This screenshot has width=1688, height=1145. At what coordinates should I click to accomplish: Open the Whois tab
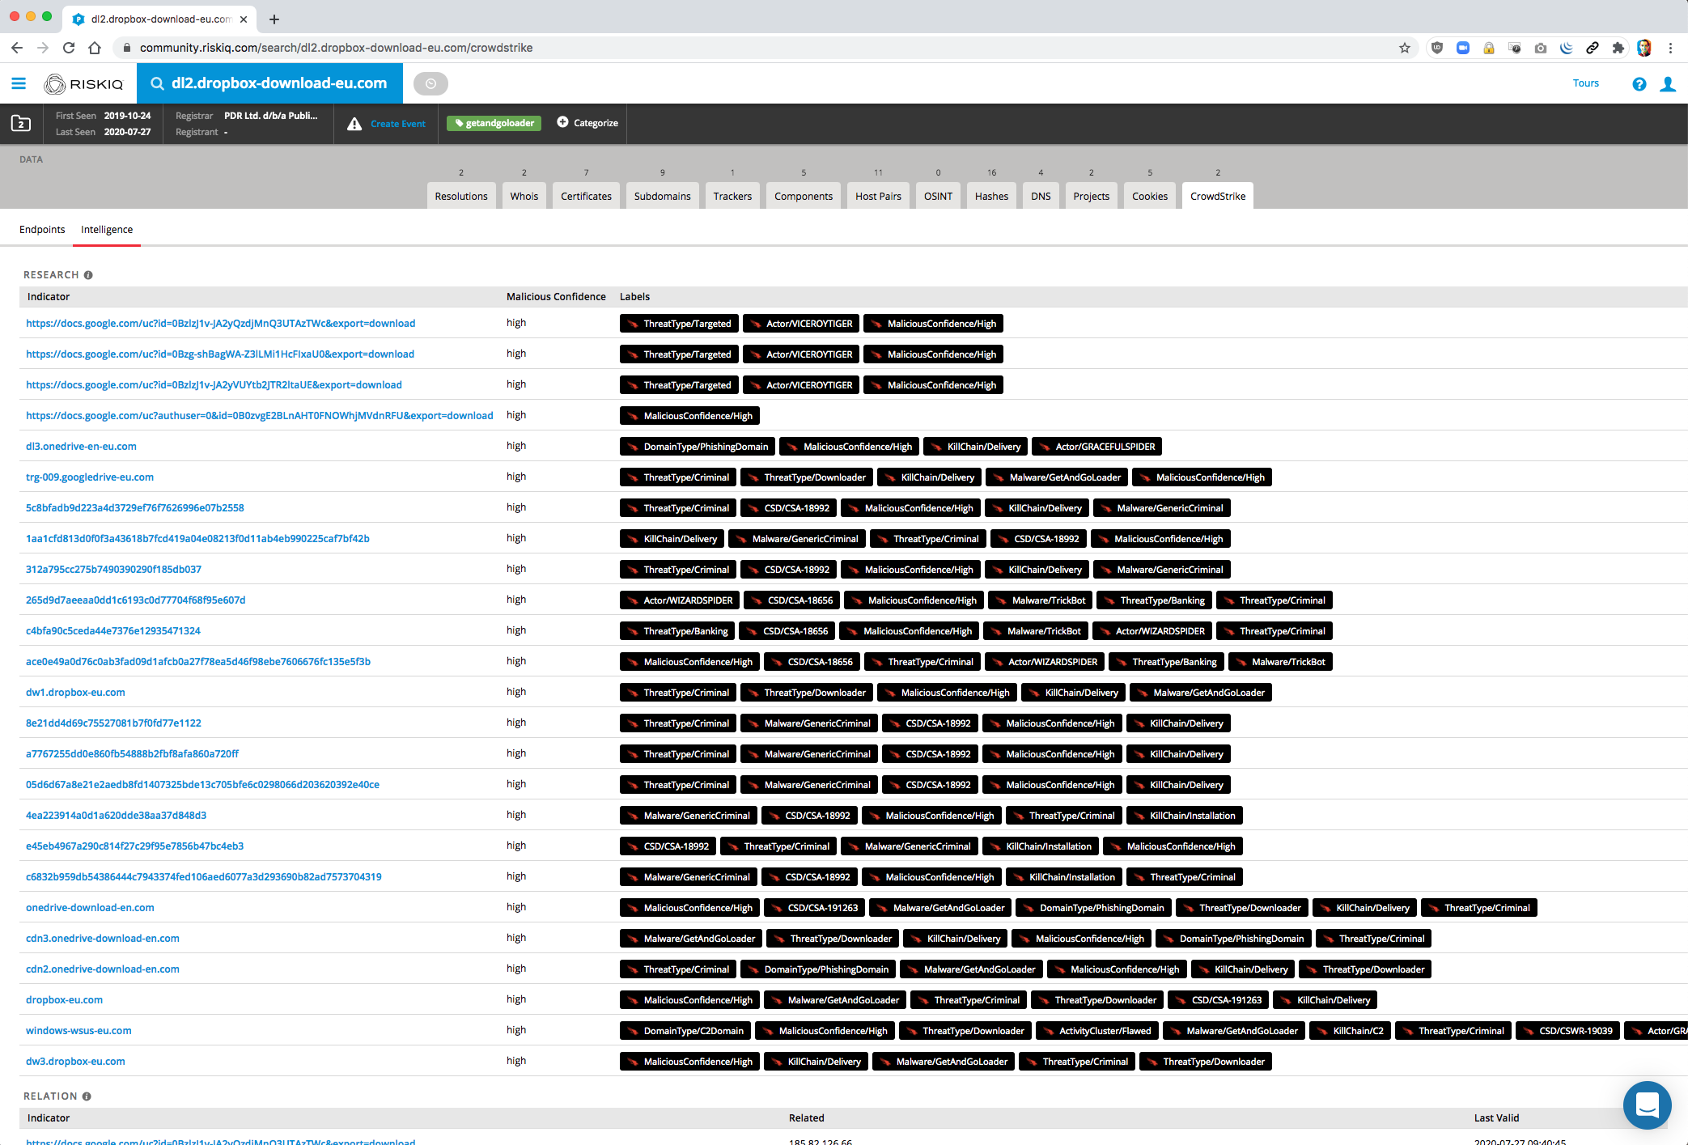pyautogui.click(x=524, y=196)
